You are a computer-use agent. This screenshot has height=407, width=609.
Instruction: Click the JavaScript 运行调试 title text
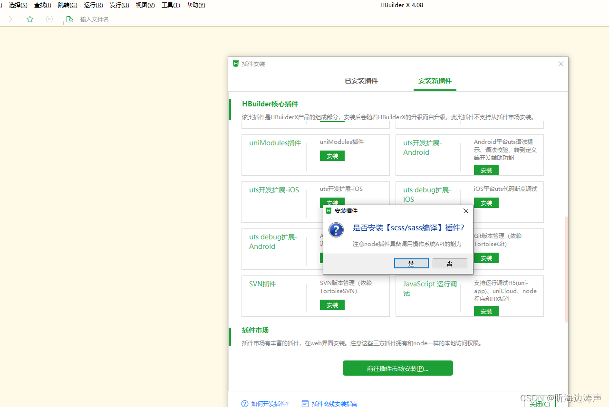click(x=430, y=289)
